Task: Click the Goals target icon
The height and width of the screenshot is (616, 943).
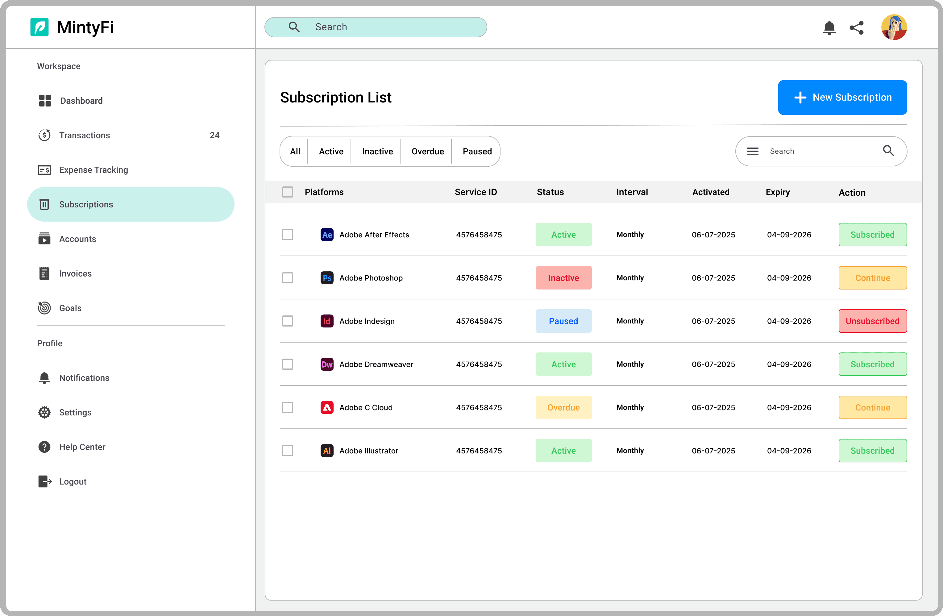Action: (x=44, y=308)
